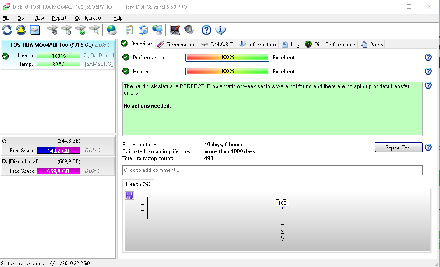The image size is (440, 267).
Task: Open the View menu
Action: (39, 18)
